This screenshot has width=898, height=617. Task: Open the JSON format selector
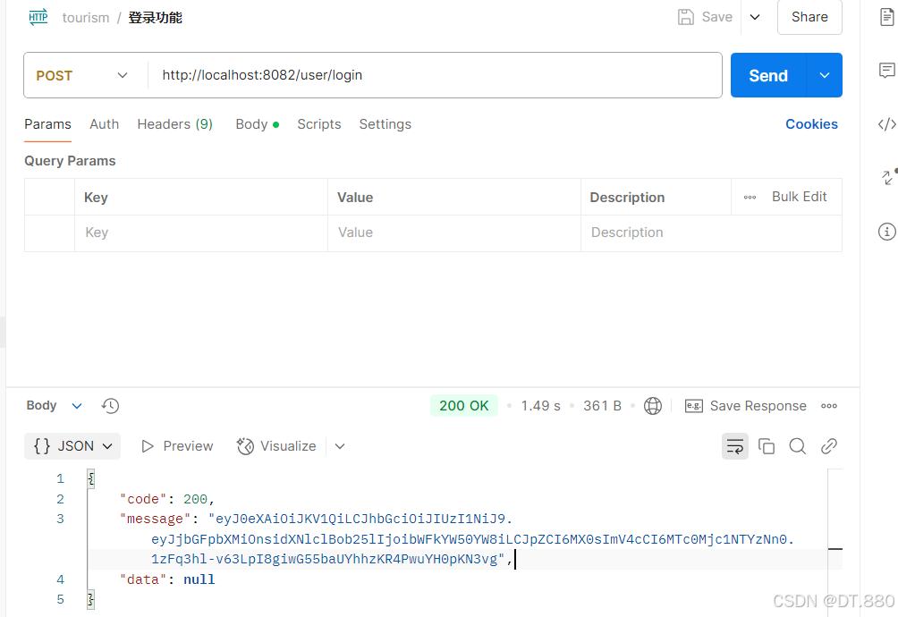pyautogui.click(x=72, y=445)
